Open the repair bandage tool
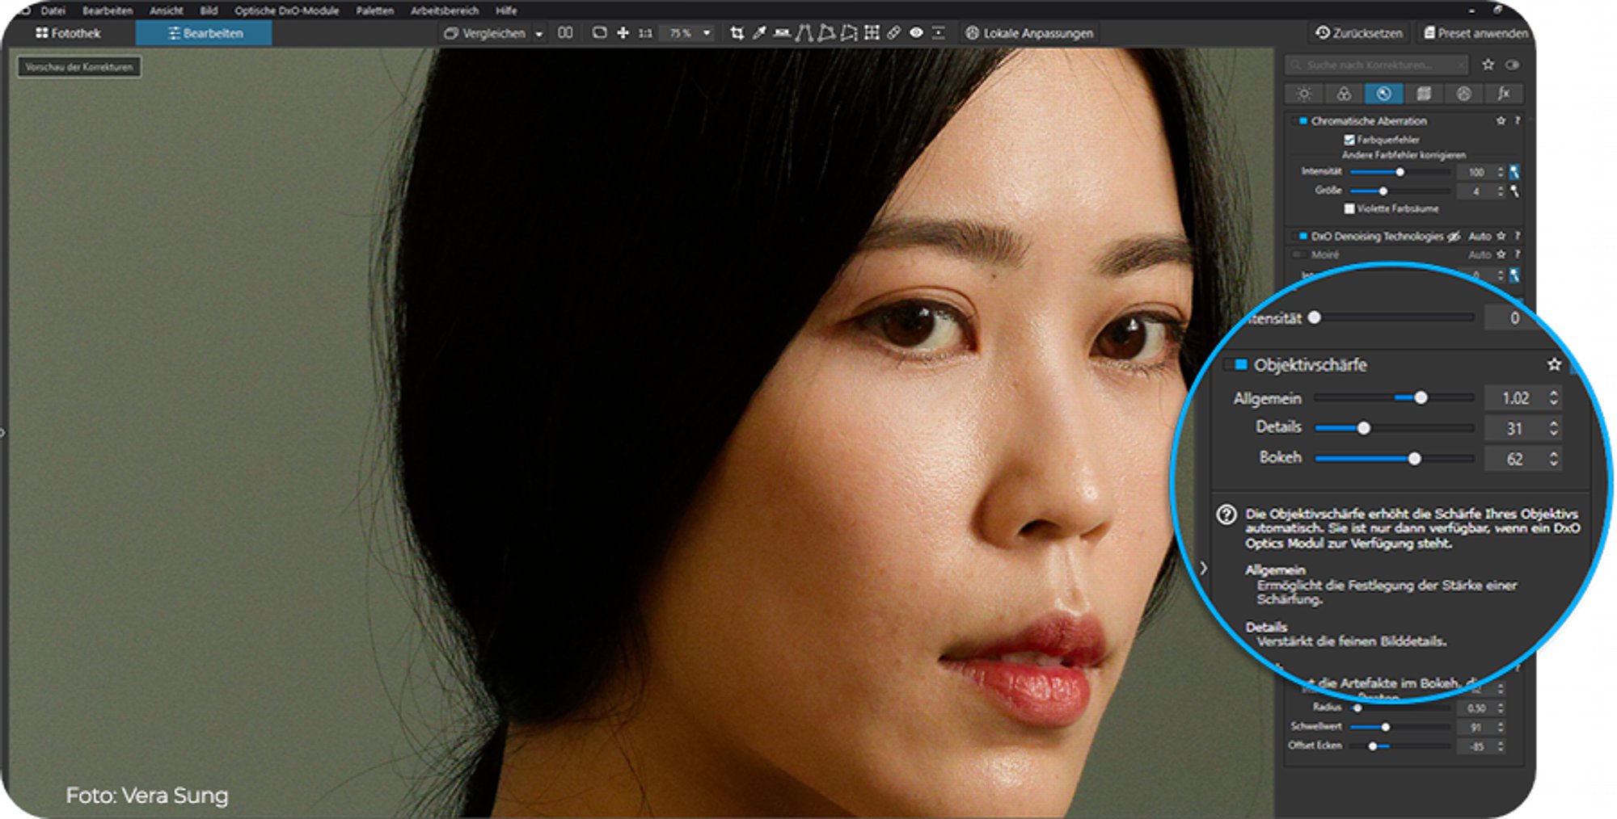 point(893,33)
